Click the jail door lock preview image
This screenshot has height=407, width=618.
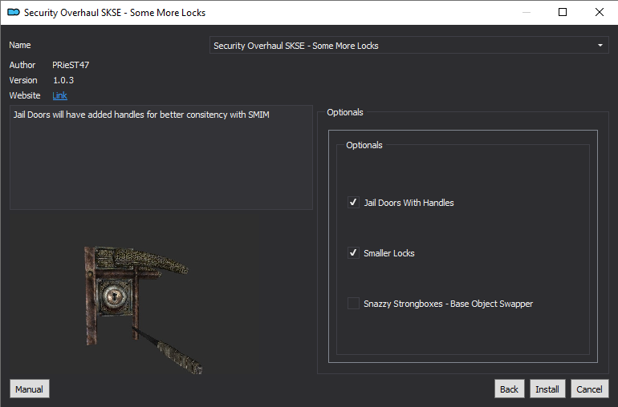point(143,309)
